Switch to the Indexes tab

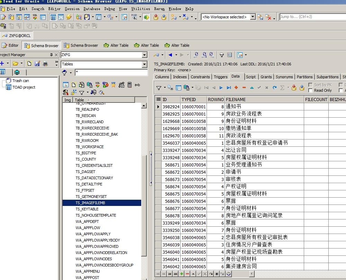tap(180, 77)
